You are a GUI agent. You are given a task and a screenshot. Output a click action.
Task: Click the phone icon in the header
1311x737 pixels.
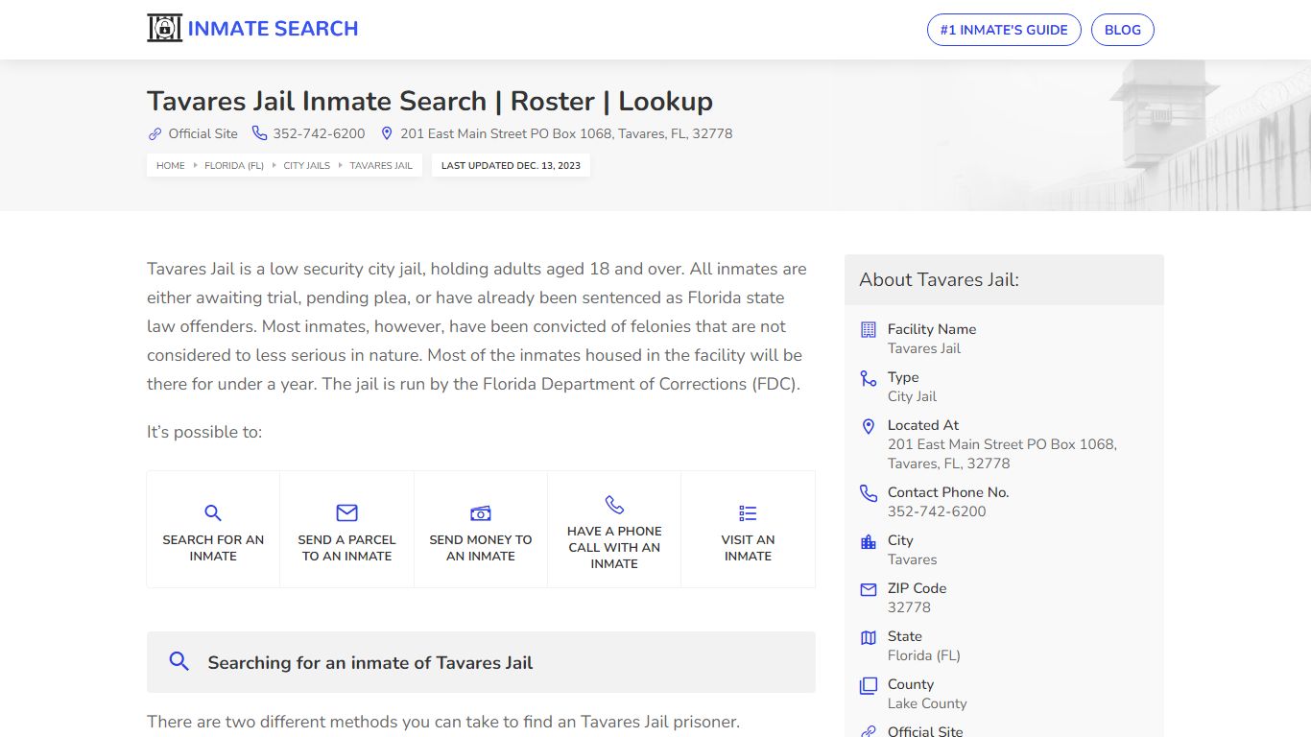pyautogui.click(x=259, y=133)
